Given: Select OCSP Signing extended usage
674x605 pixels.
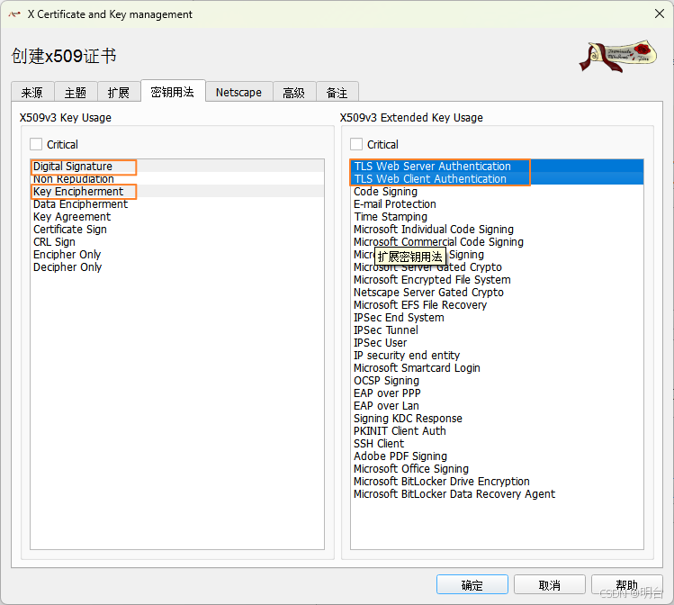Looking at the screenshot, I should 497,381.
